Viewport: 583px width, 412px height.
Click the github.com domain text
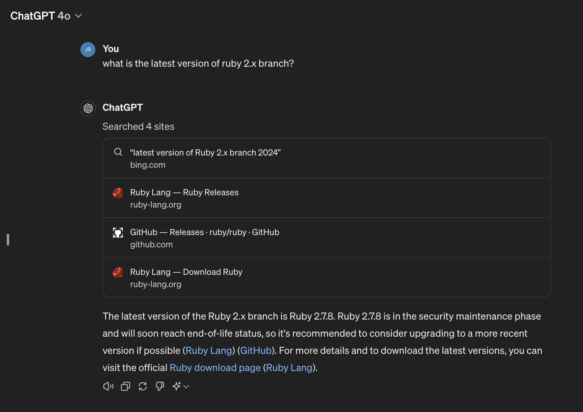(151, 244)
